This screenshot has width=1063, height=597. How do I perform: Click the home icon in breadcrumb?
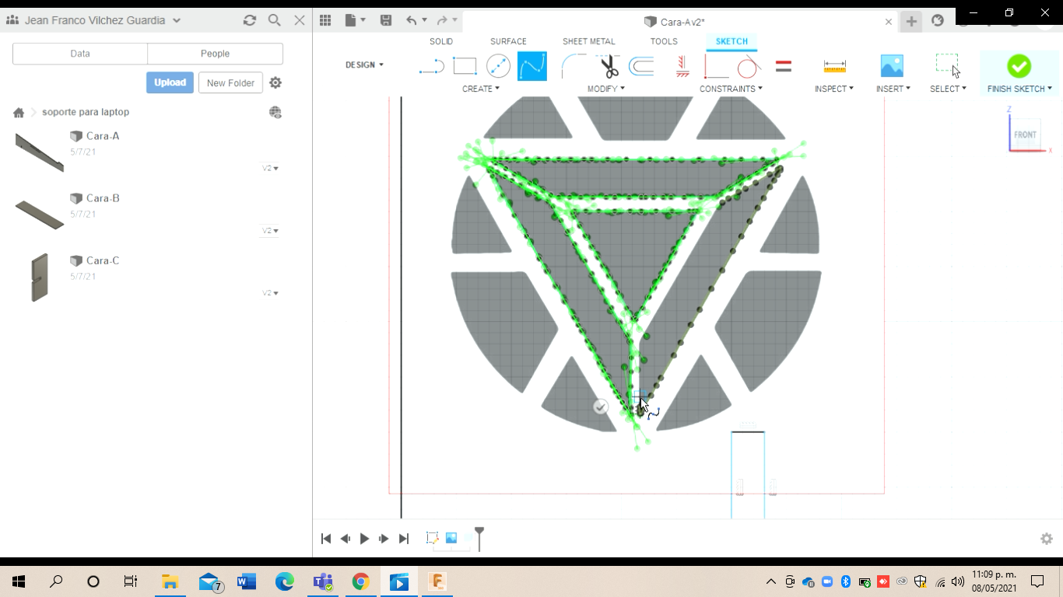click(x=19, y=113)
